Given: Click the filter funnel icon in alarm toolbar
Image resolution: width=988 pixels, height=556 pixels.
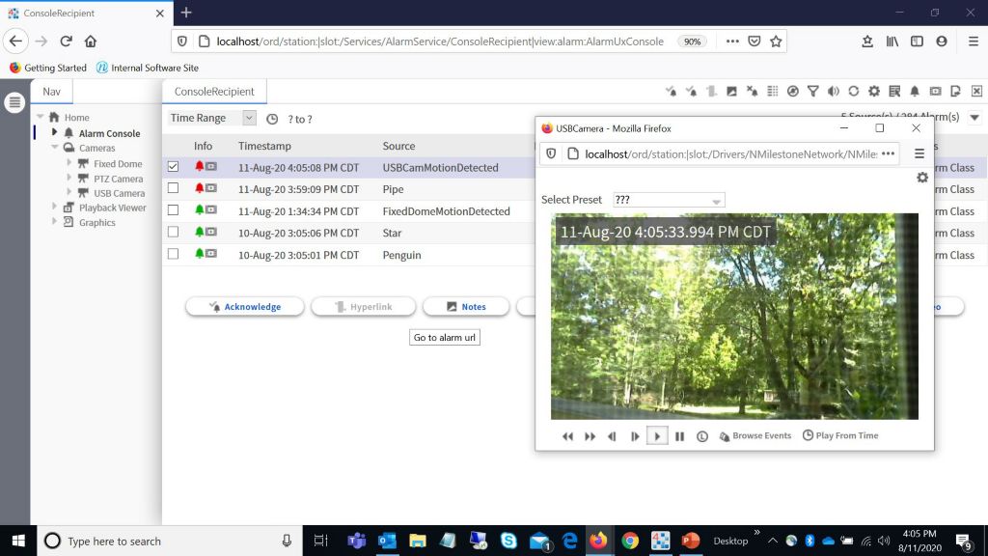Looking at the screenshot, I should point(813,92).
